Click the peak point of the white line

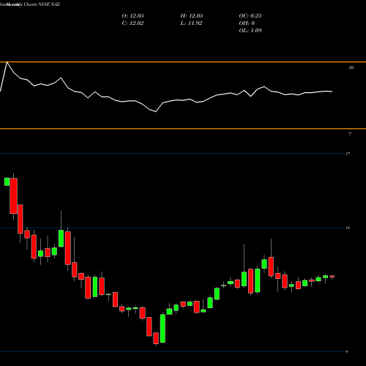(x=7, y=62)
